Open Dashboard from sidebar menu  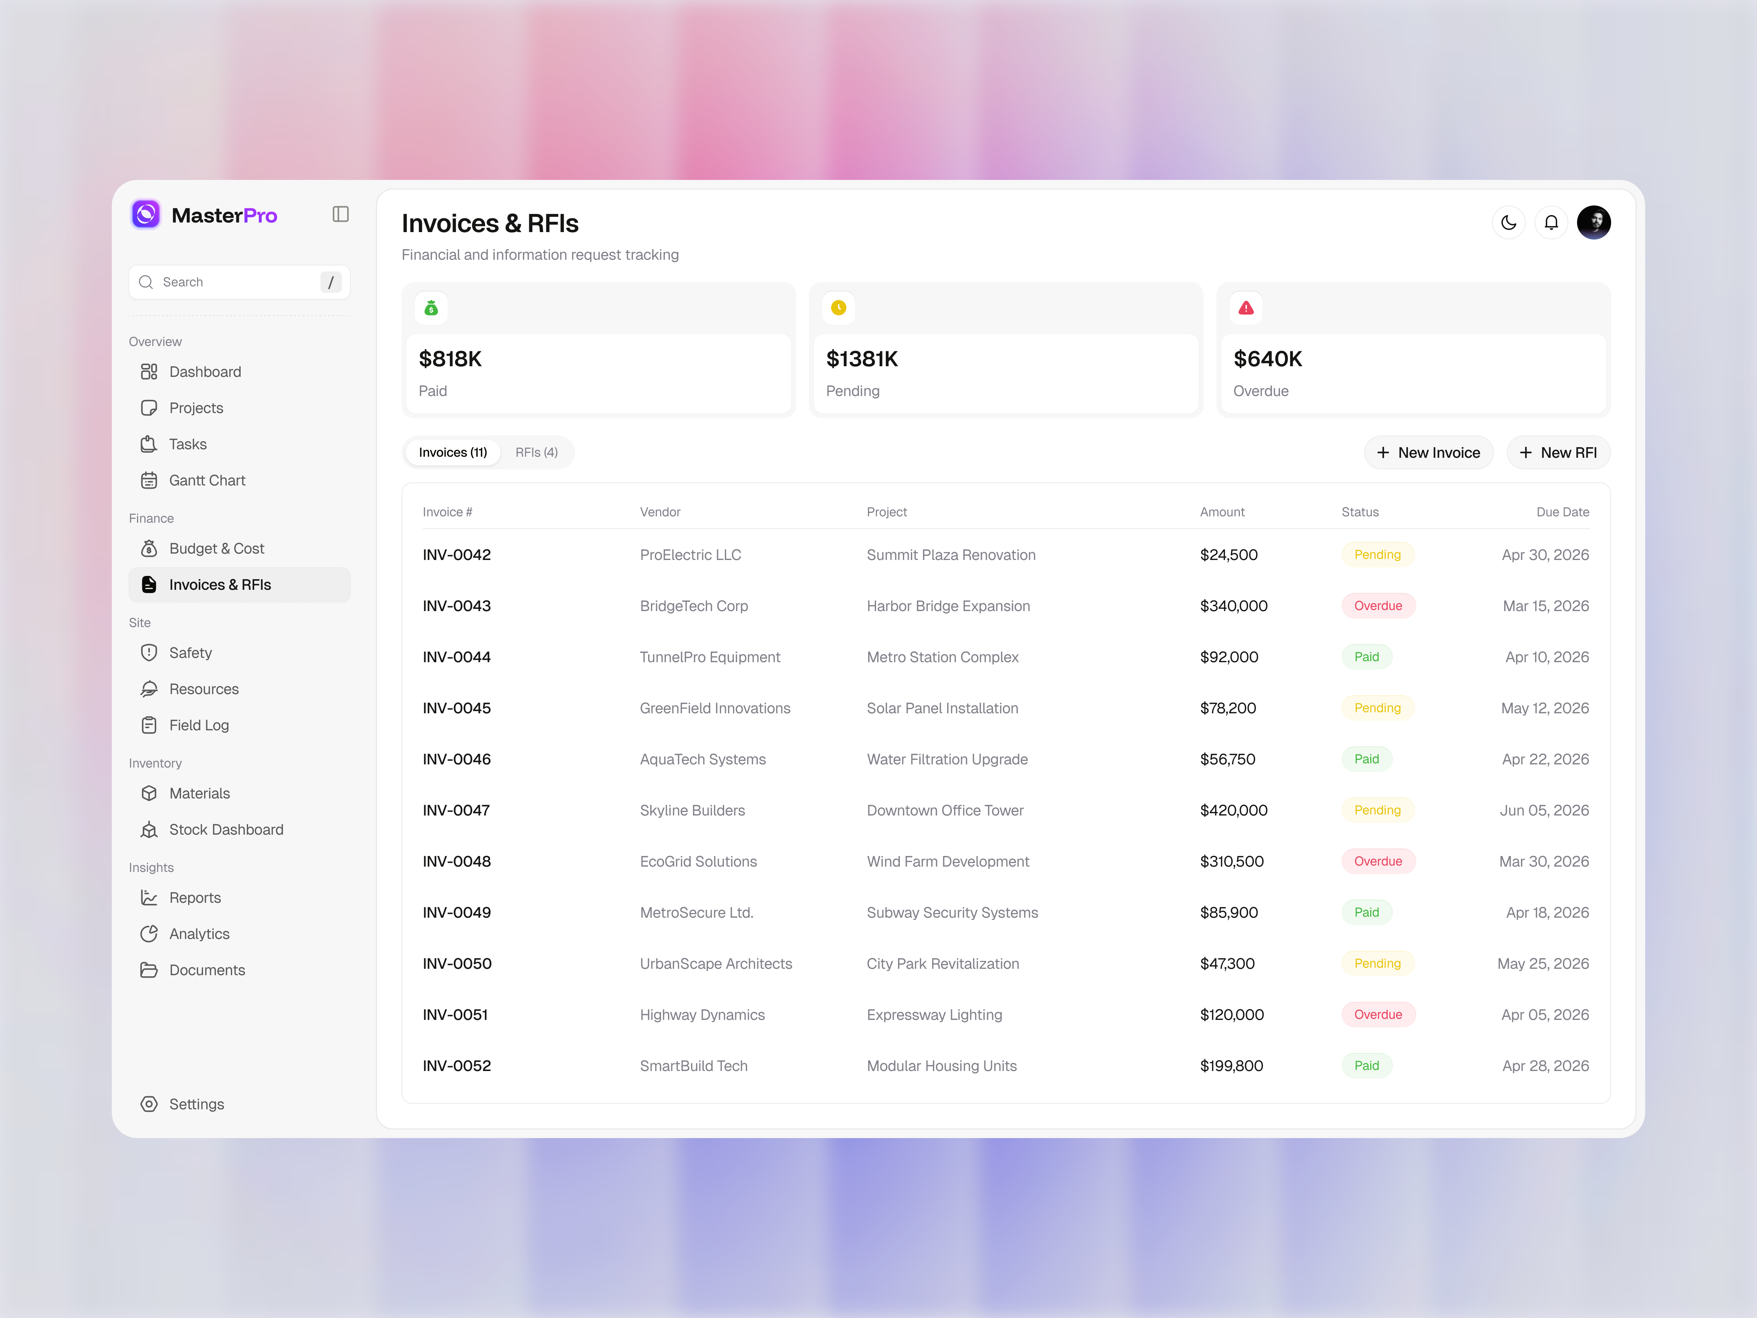pyautogui.click(x=239, y=372)
